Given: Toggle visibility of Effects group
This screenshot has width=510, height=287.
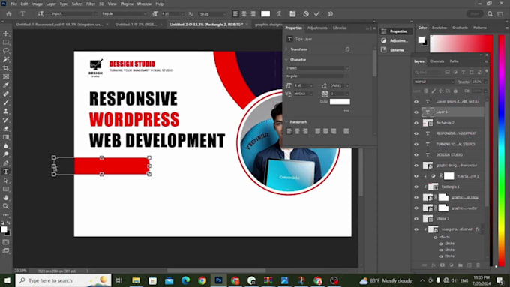Looking at the screenshot, I should (435, 238).
